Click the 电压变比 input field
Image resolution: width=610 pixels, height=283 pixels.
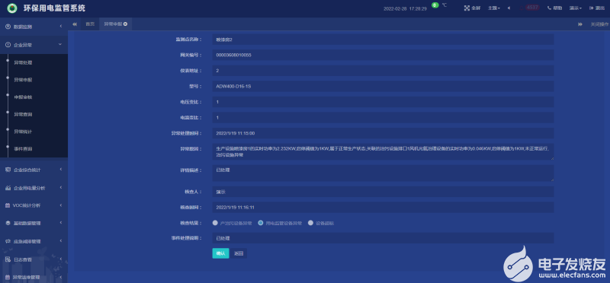tap(383, 102)
